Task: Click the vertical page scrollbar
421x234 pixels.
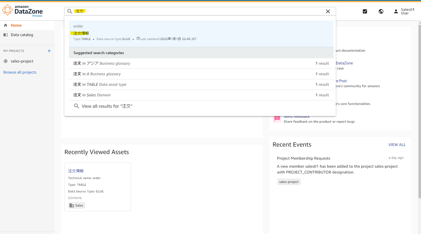Action: (419, 111)
